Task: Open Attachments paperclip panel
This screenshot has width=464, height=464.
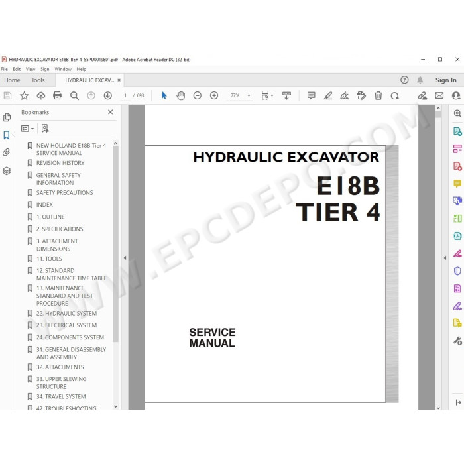Action: [7, 152]
